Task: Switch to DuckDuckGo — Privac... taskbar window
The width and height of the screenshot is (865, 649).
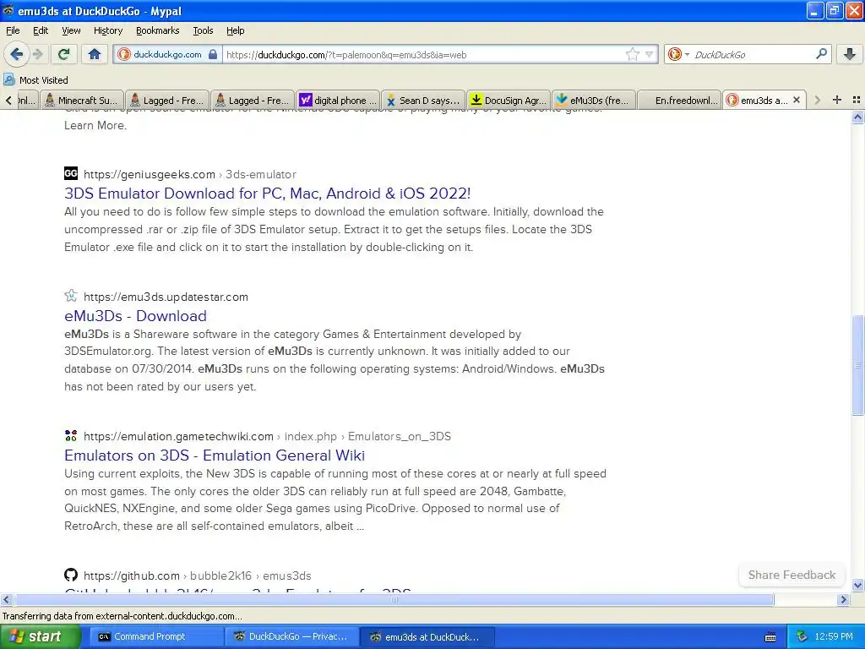Action: (x=291, y=636)
